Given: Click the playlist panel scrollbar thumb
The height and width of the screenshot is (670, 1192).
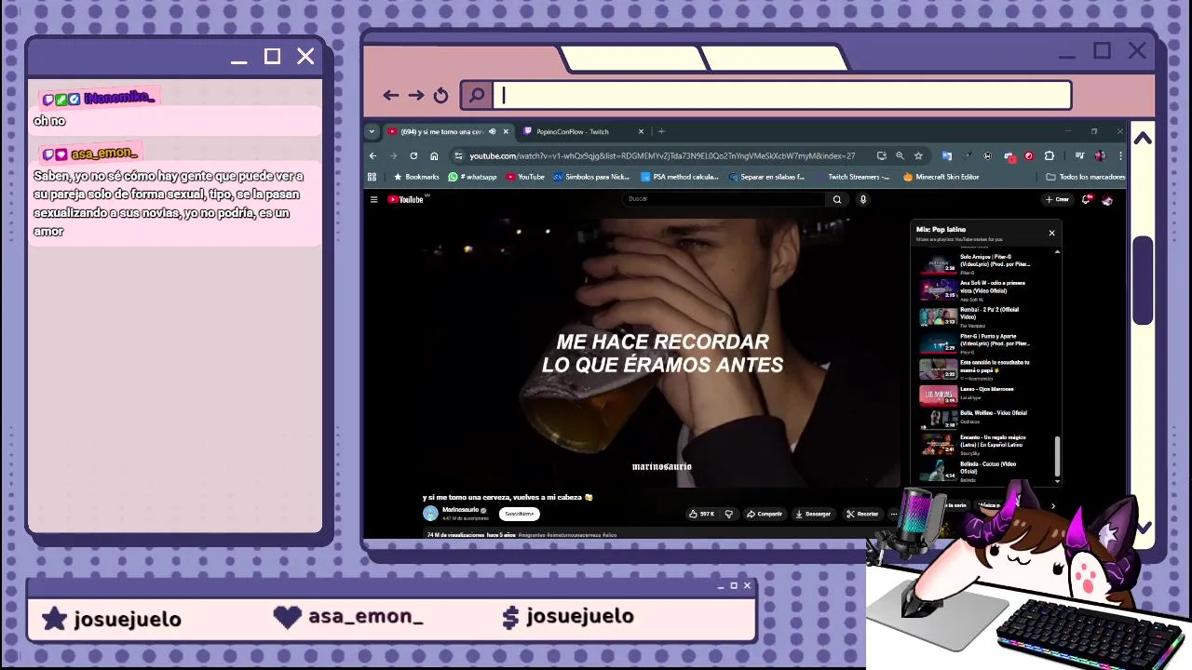Looking at the screenshot, I should (x=1057, y=455).
